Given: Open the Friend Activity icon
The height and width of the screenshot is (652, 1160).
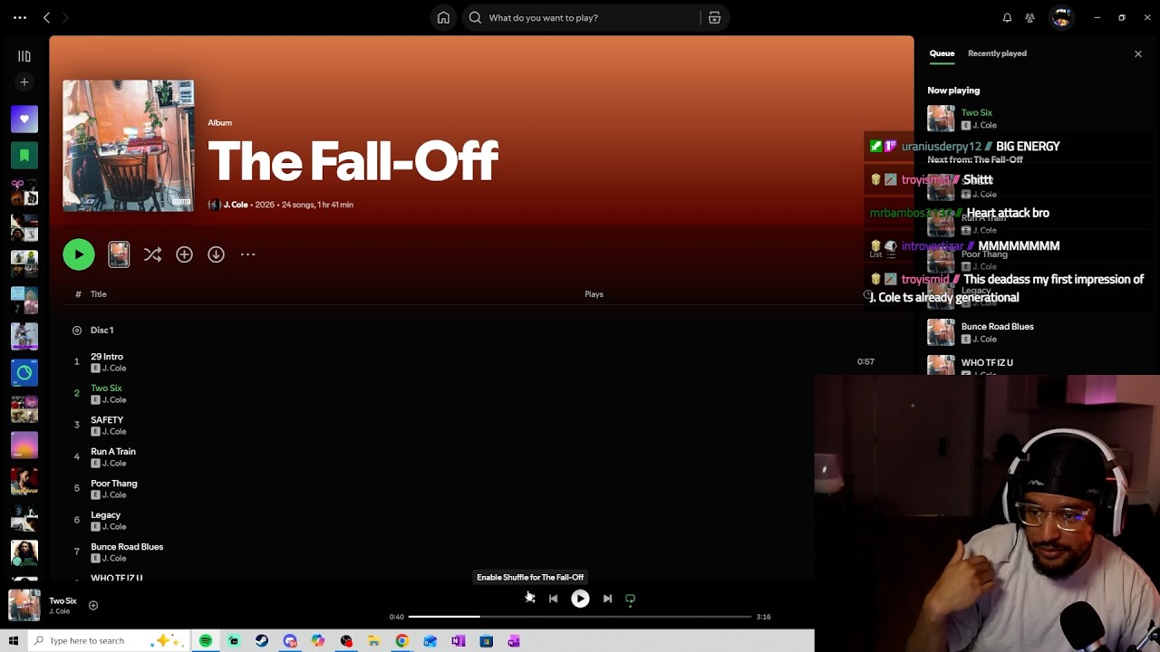Looking at the screenshot, I should click(1030, 17).
